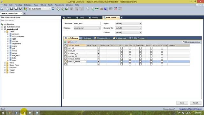204x115 pixels.
Task: Switch to the 5 SQL Preview tab
Action: tap(137, 38)
